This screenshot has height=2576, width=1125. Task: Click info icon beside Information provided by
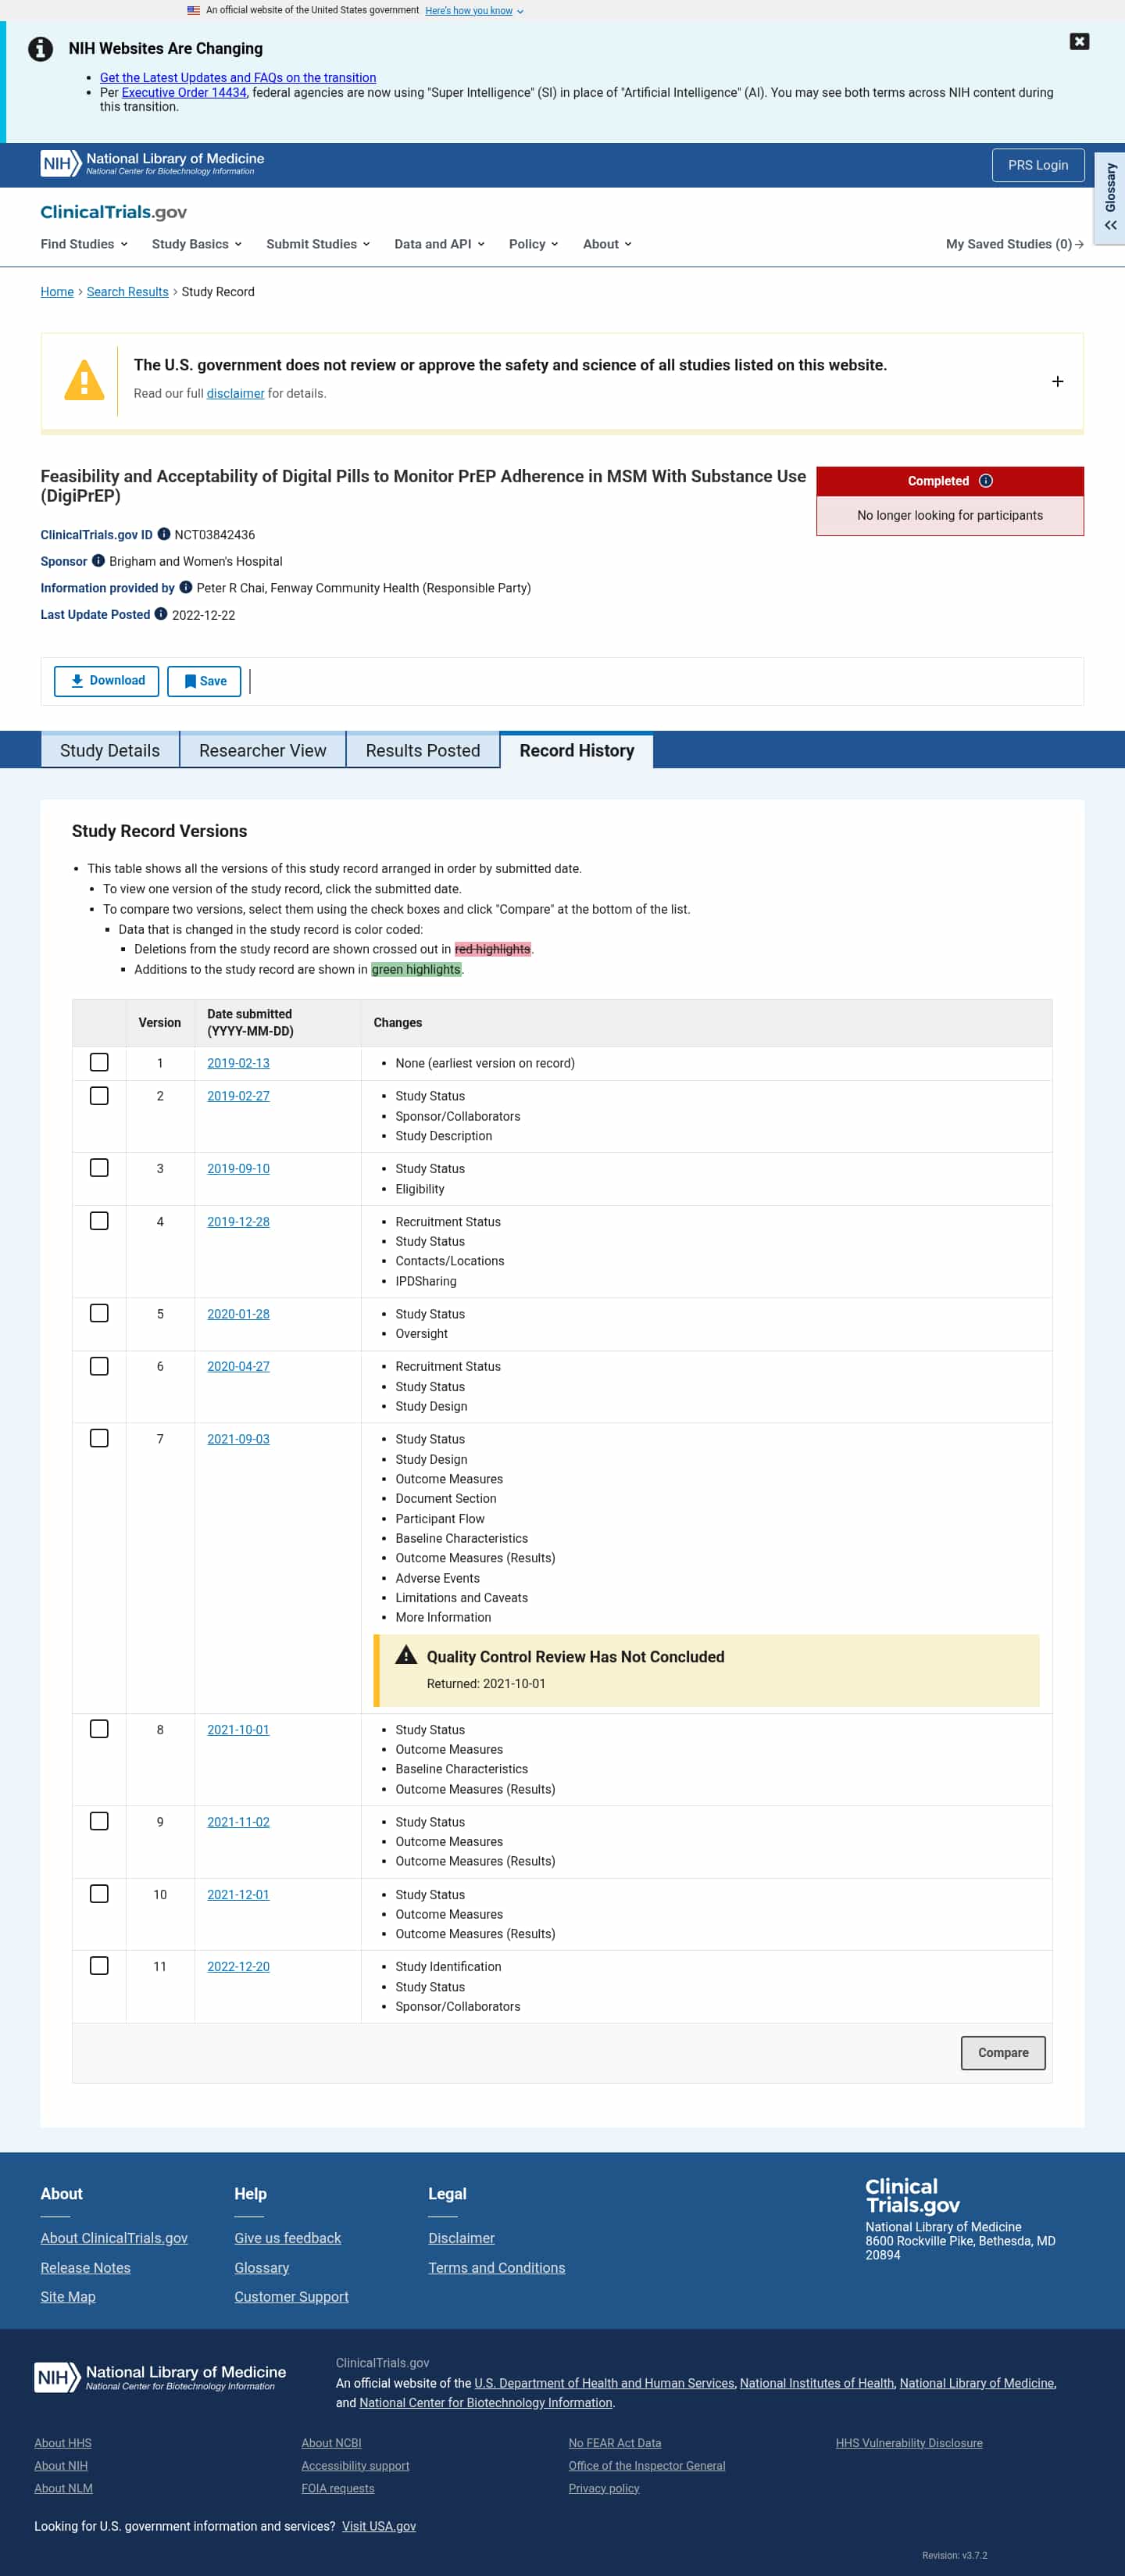click(186, 587)
